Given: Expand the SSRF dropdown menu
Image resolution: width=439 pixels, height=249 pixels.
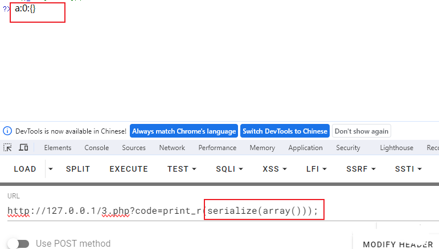Looking at the screenshot, I should click(361, 169).
